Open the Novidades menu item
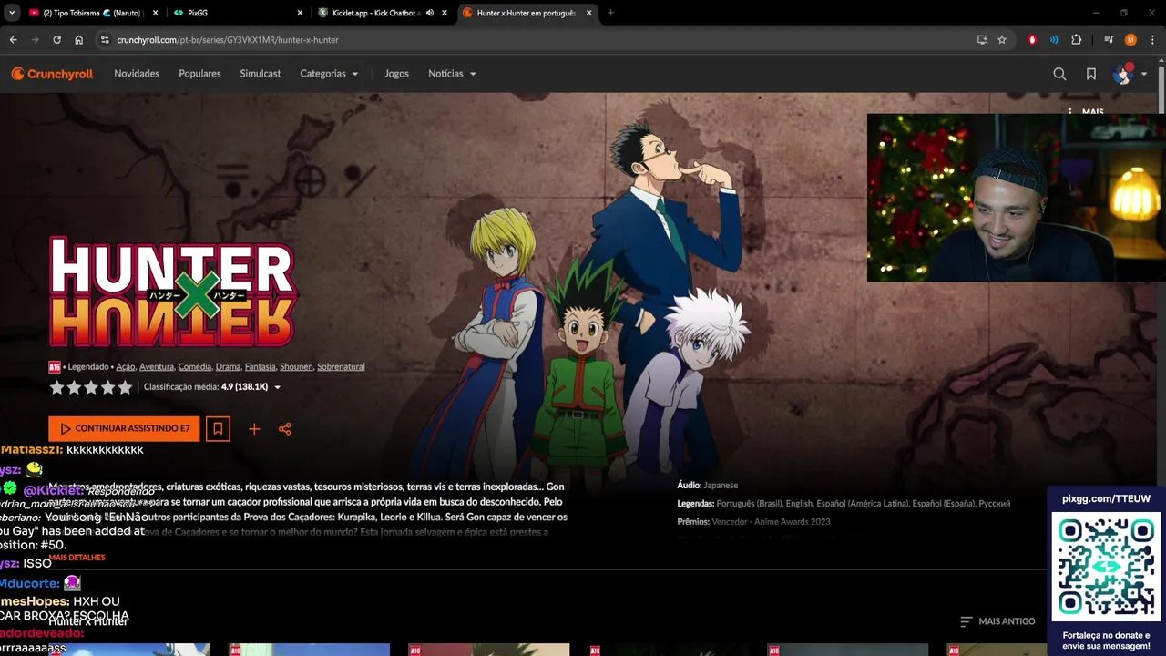Image resolution: width=1166 pixels, height=656 pixels. [137, 74]
